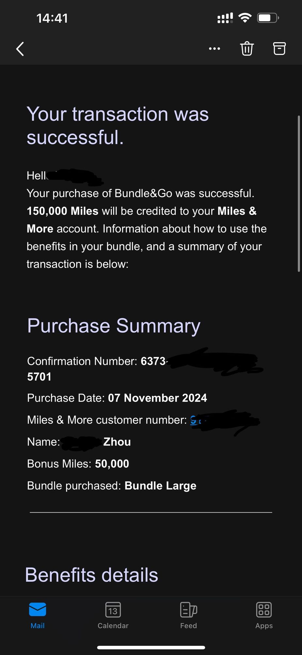Tap the Mail envelope icon
This screenshot has width=302, height=655.
(38, 609)
